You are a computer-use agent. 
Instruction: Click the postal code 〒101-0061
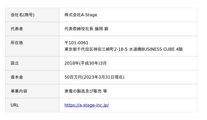(76, 43)
